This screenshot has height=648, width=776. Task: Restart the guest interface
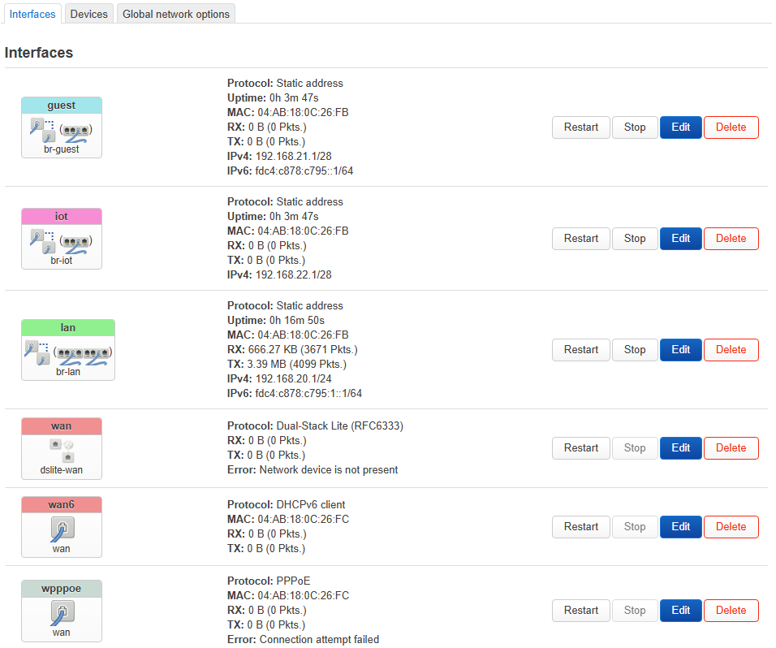tap(581, 127)
